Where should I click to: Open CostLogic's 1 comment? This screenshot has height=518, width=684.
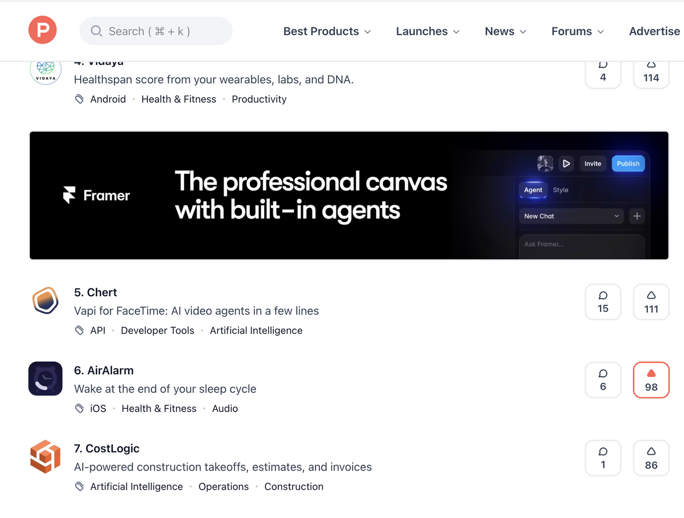pyautogui.click(x=603, y=458)
